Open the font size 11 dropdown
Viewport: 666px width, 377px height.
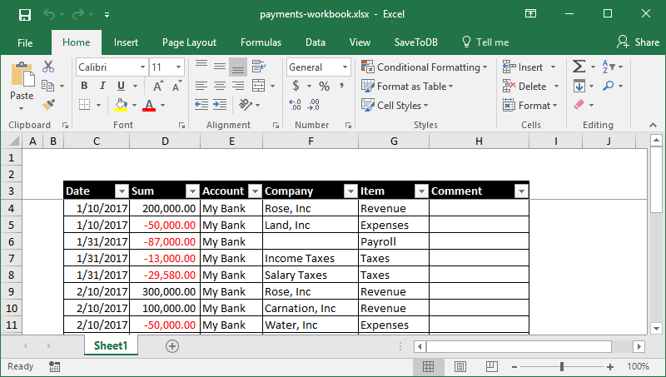[x=178, y=67]
